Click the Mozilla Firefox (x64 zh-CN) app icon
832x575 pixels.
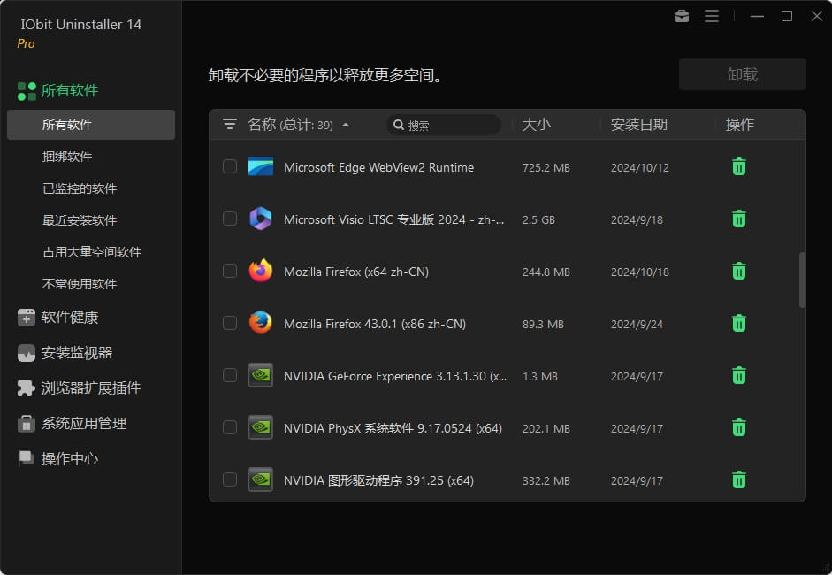pyautogui.click(x=261, y=271)
